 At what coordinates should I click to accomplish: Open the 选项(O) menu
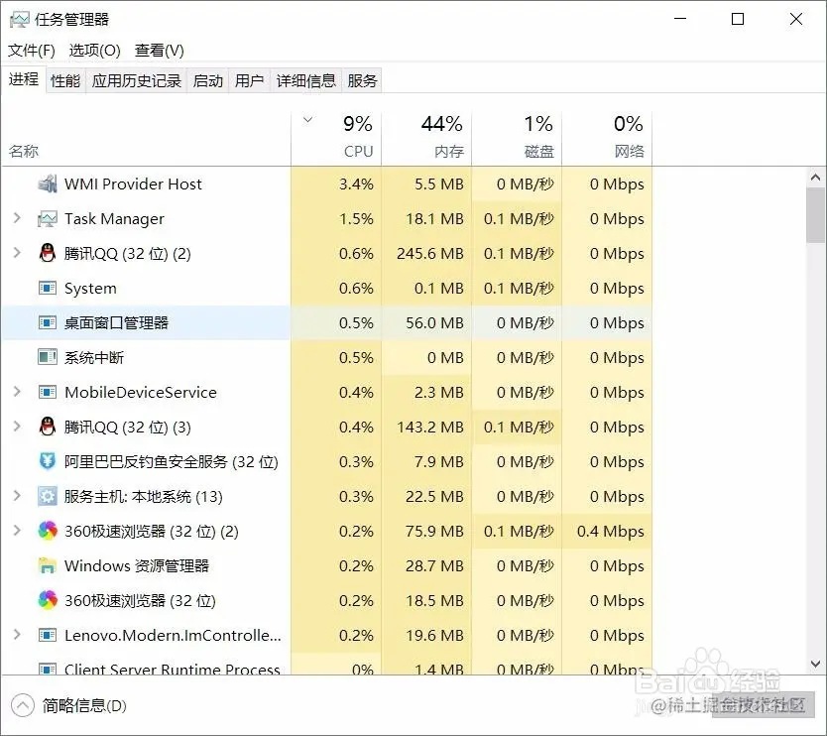click(x=95, y=51)
